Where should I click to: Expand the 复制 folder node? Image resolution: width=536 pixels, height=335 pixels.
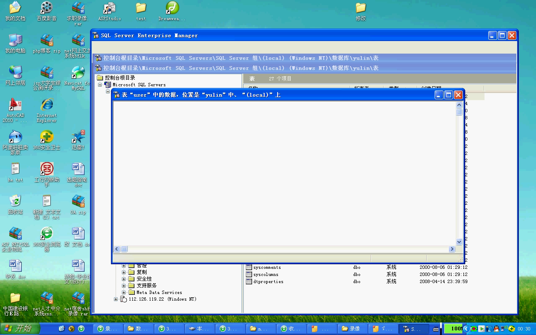click(124, 272)
